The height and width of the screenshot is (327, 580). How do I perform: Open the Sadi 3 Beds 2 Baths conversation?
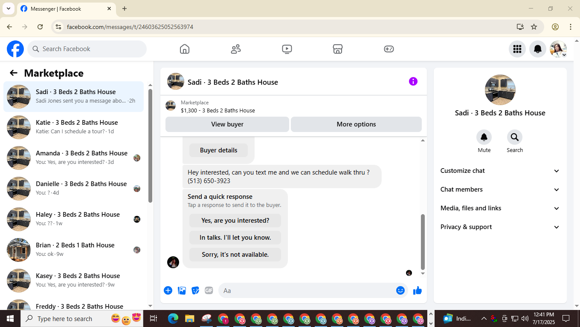pyautogui.click(x=73, y=97)
